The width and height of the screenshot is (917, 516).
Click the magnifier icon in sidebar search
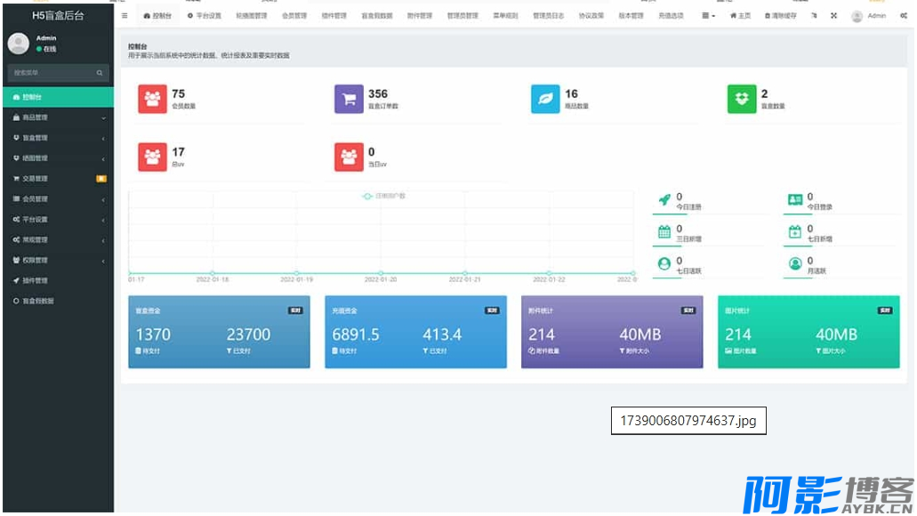100,73
